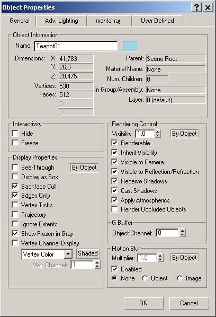Image resolution: width=216 pixels, height=317 pixels.
Task: Disable Cast Shadows checkbox
Action: point(114,190)
